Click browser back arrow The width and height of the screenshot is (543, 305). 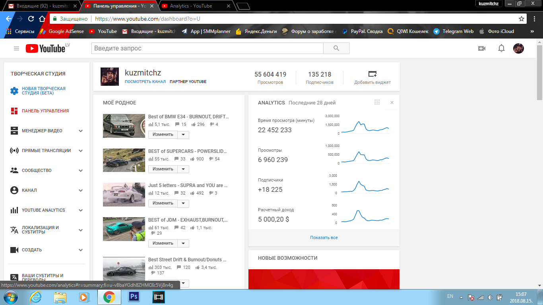(x=9, y=19)
